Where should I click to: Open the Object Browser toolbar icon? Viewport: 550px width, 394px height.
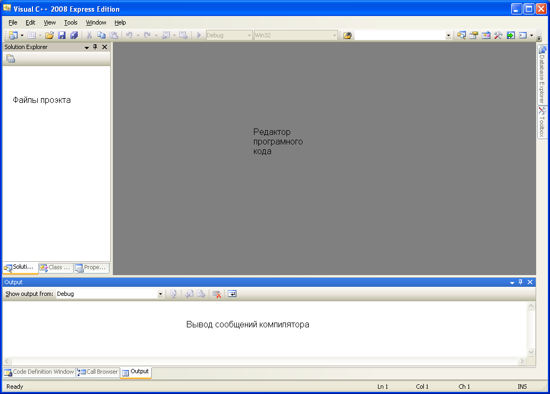[x=486, y=35]
